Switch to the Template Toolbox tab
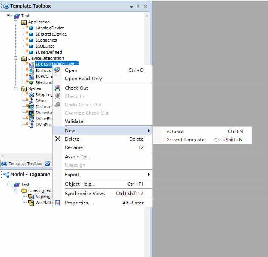Viewport: 268px width, 257px height. click(22, 164)
